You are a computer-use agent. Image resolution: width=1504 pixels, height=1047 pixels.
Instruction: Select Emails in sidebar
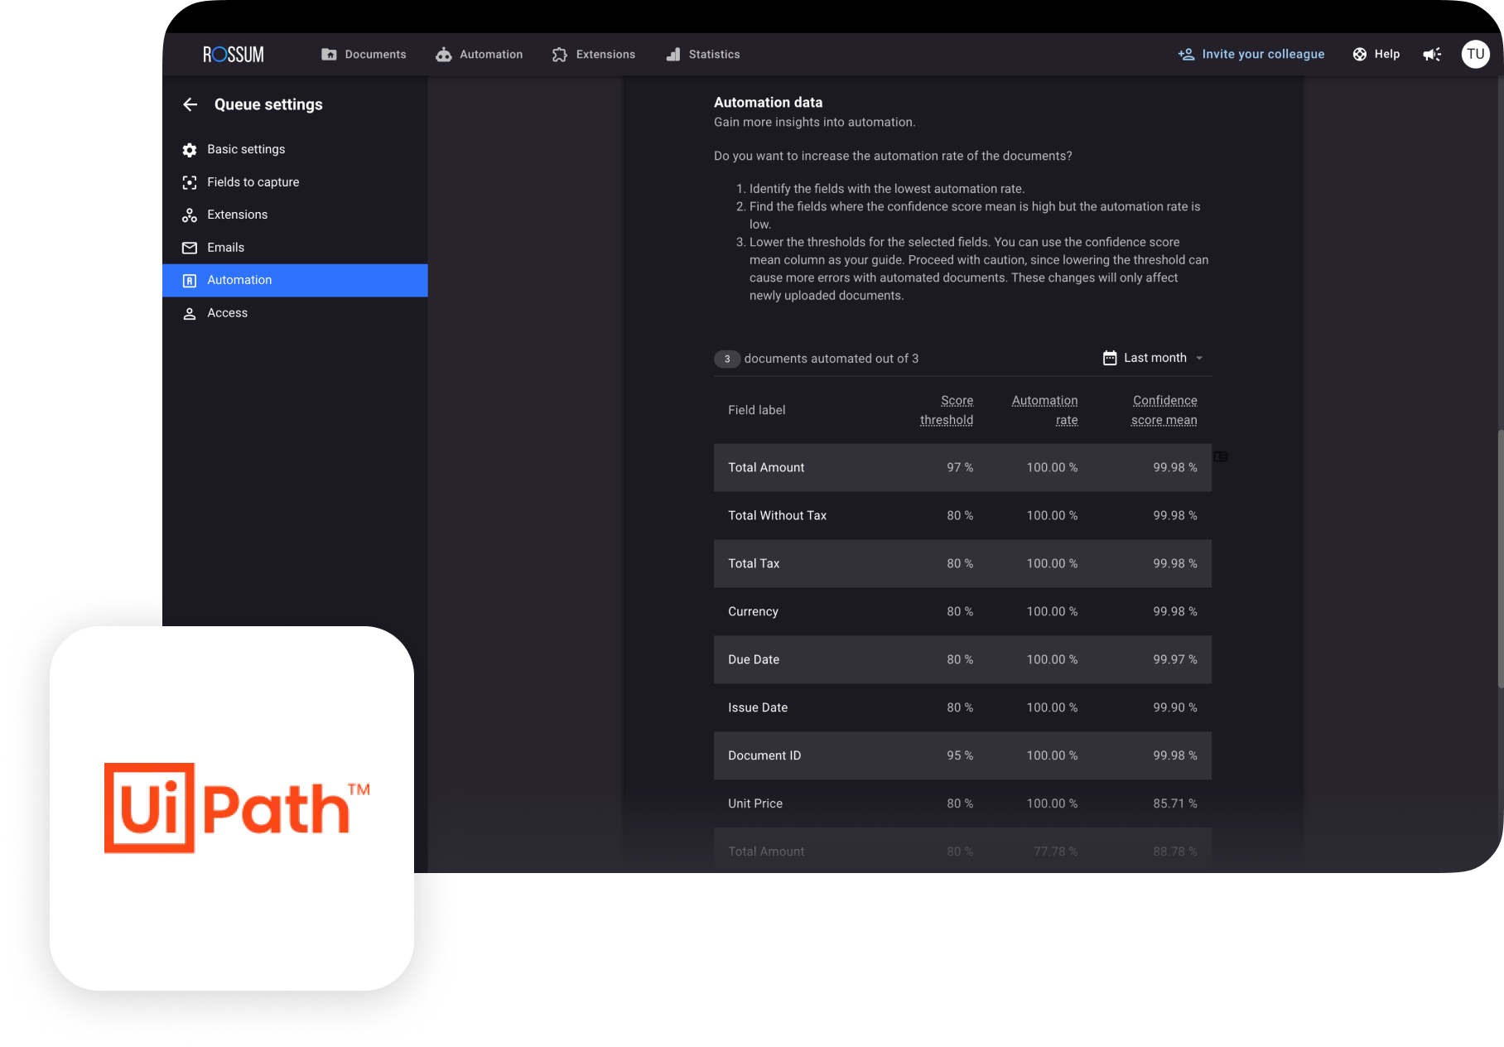coord(295,248)
